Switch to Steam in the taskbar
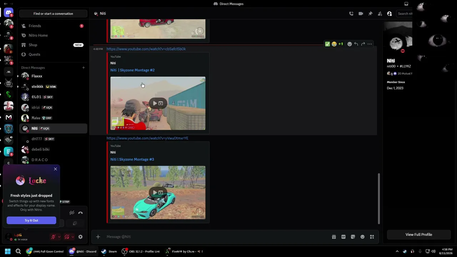Viewport: 457px width, 257px height. 109,251
